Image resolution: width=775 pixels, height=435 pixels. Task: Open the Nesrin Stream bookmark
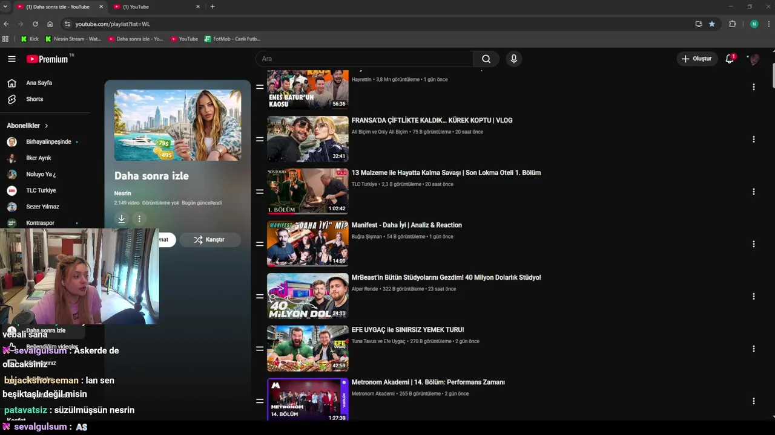click(73, 39)
